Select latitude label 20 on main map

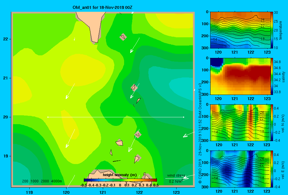6,117
